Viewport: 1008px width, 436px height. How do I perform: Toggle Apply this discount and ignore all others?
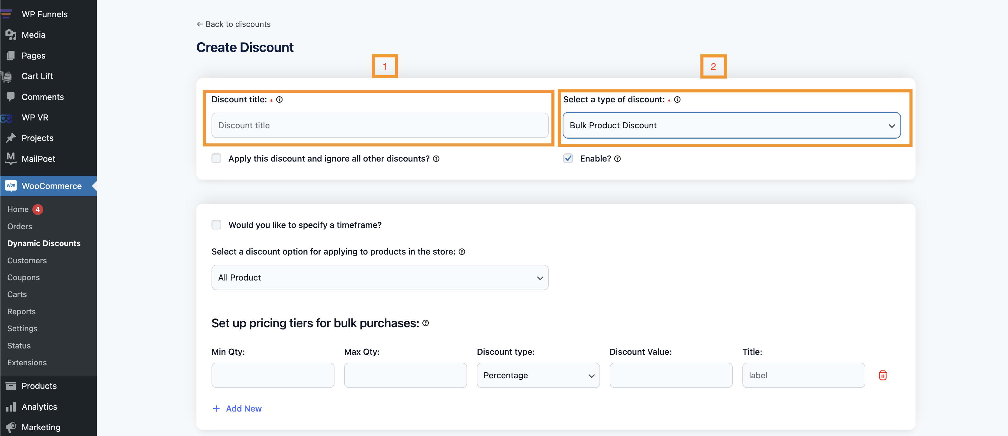216,158
